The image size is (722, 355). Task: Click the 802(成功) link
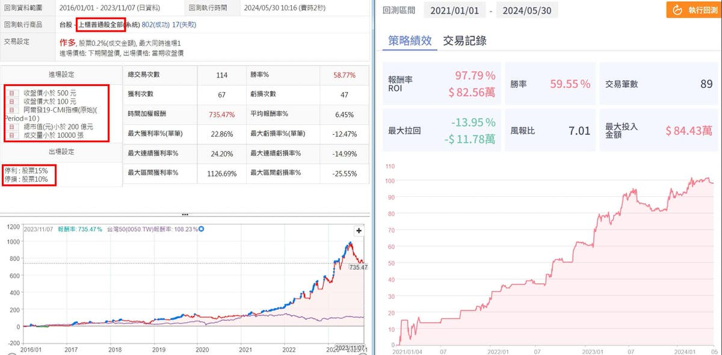pos(155,25)
